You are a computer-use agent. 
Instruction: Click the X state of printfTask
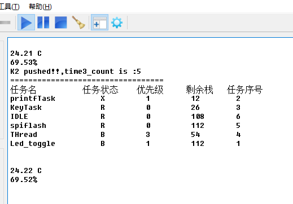(x=103, y=99)
